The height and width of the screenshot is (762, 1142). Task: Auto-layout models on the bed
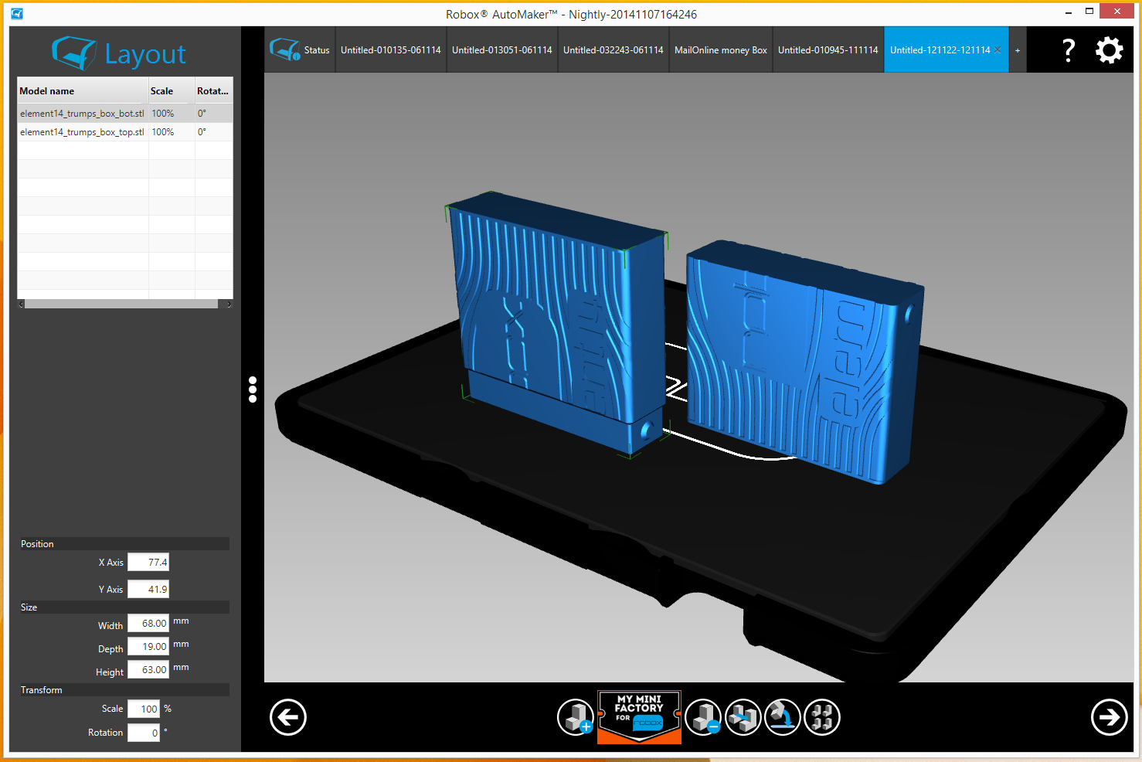(822, 717)
